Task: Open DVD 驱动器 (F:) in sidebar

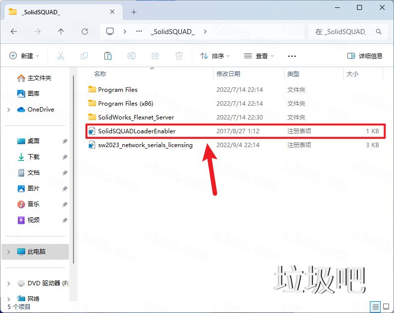Action: [43, 283]
